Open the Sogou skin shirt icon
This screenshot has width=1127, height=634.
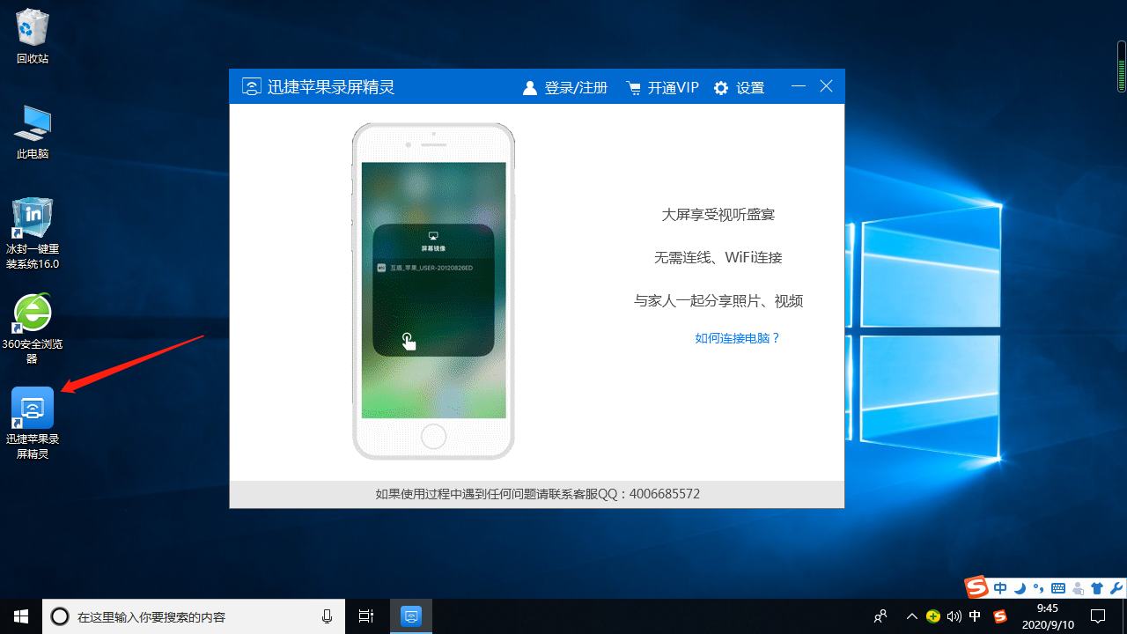(x=1097, y=588)
